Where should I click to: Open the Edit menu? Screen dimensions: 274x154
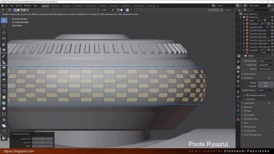click(12, 6)
